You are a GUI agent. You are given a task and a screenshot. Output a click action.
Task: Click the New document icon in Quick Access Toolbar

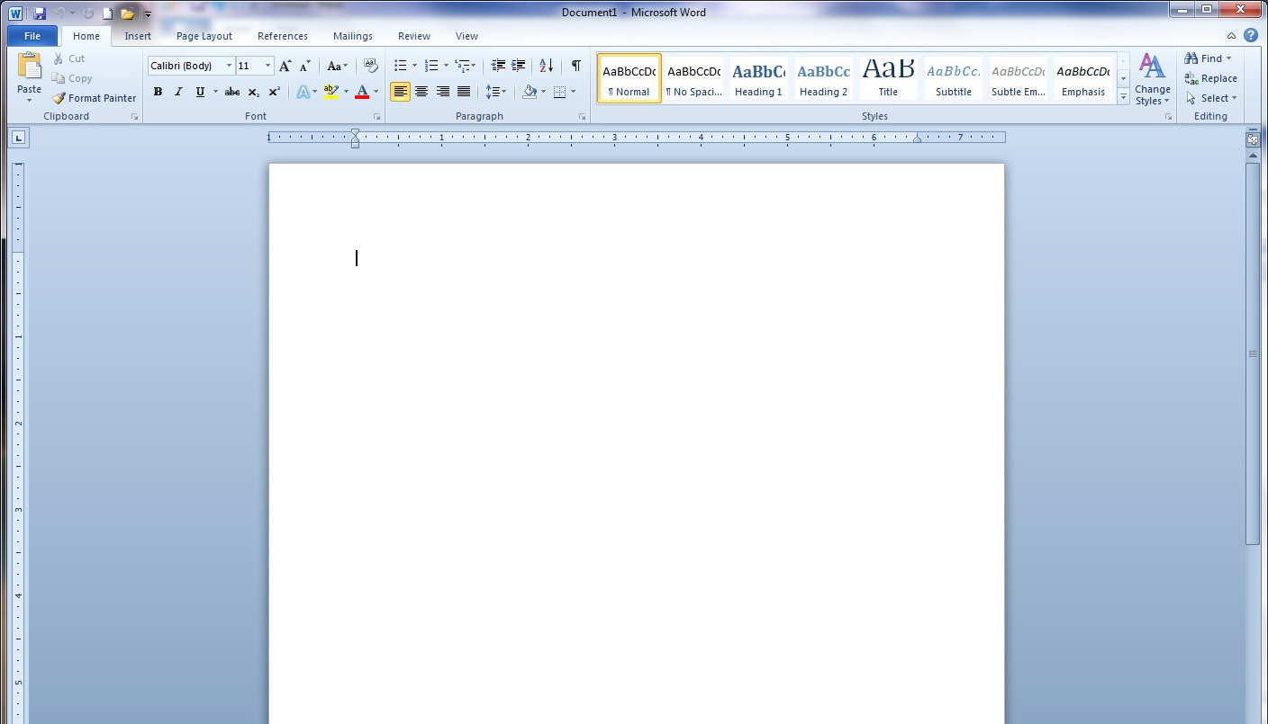tap(107, 13)
